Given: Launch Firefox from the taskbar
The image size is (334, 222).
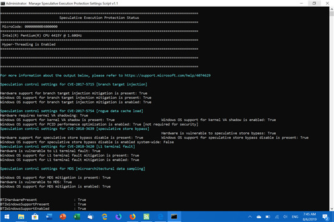Looking at the screenshot, I should tap(132, 217).
